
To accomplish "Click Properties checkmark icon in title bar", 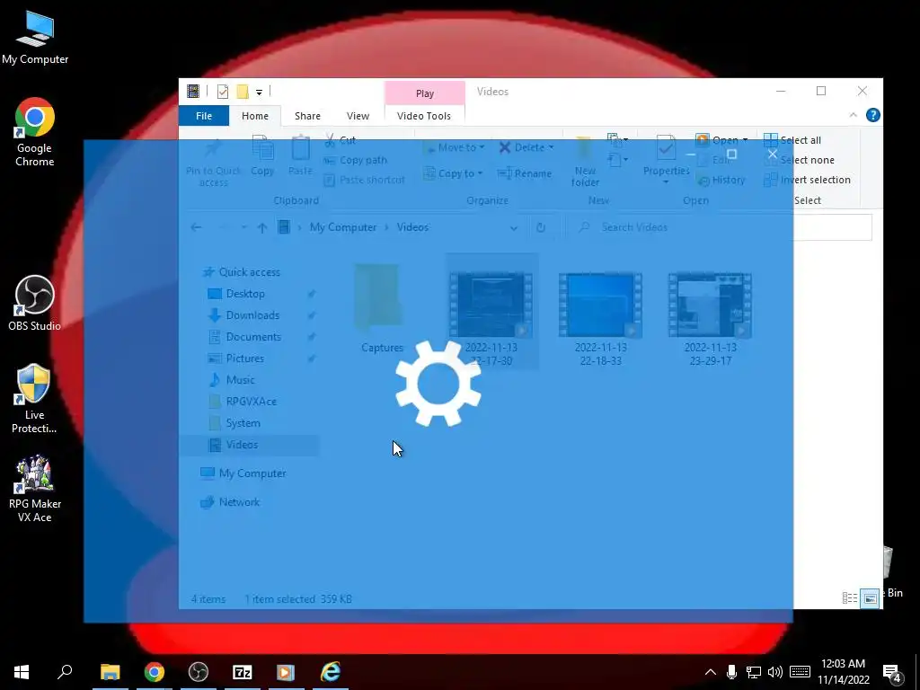I will point(223,92).
